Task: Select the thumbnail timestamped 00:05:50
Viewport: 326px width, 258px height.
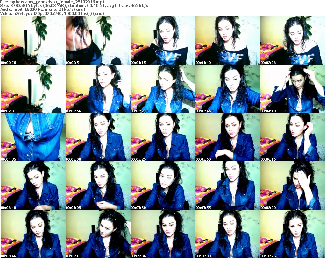Action: tap(228, 137)
